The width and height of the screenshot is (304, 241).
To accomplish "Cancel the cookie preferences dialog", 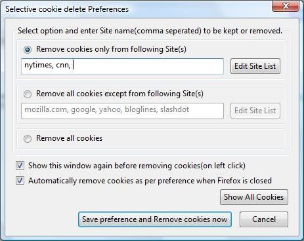I will tap(264, 219).
